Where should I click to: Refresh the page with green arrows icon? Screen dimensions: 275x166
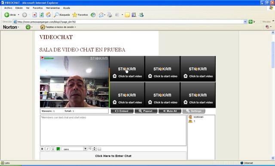42,15
